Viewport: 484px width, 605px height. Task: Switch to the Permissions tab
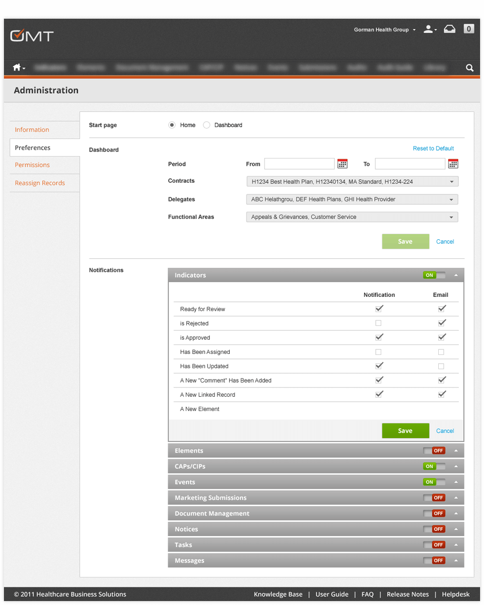click(32, 165)
